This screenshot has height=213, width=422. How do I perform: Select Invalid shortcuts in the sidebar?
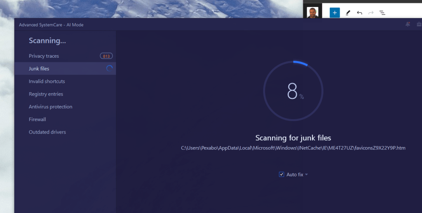pyautogui.click(x=65, y=81)
